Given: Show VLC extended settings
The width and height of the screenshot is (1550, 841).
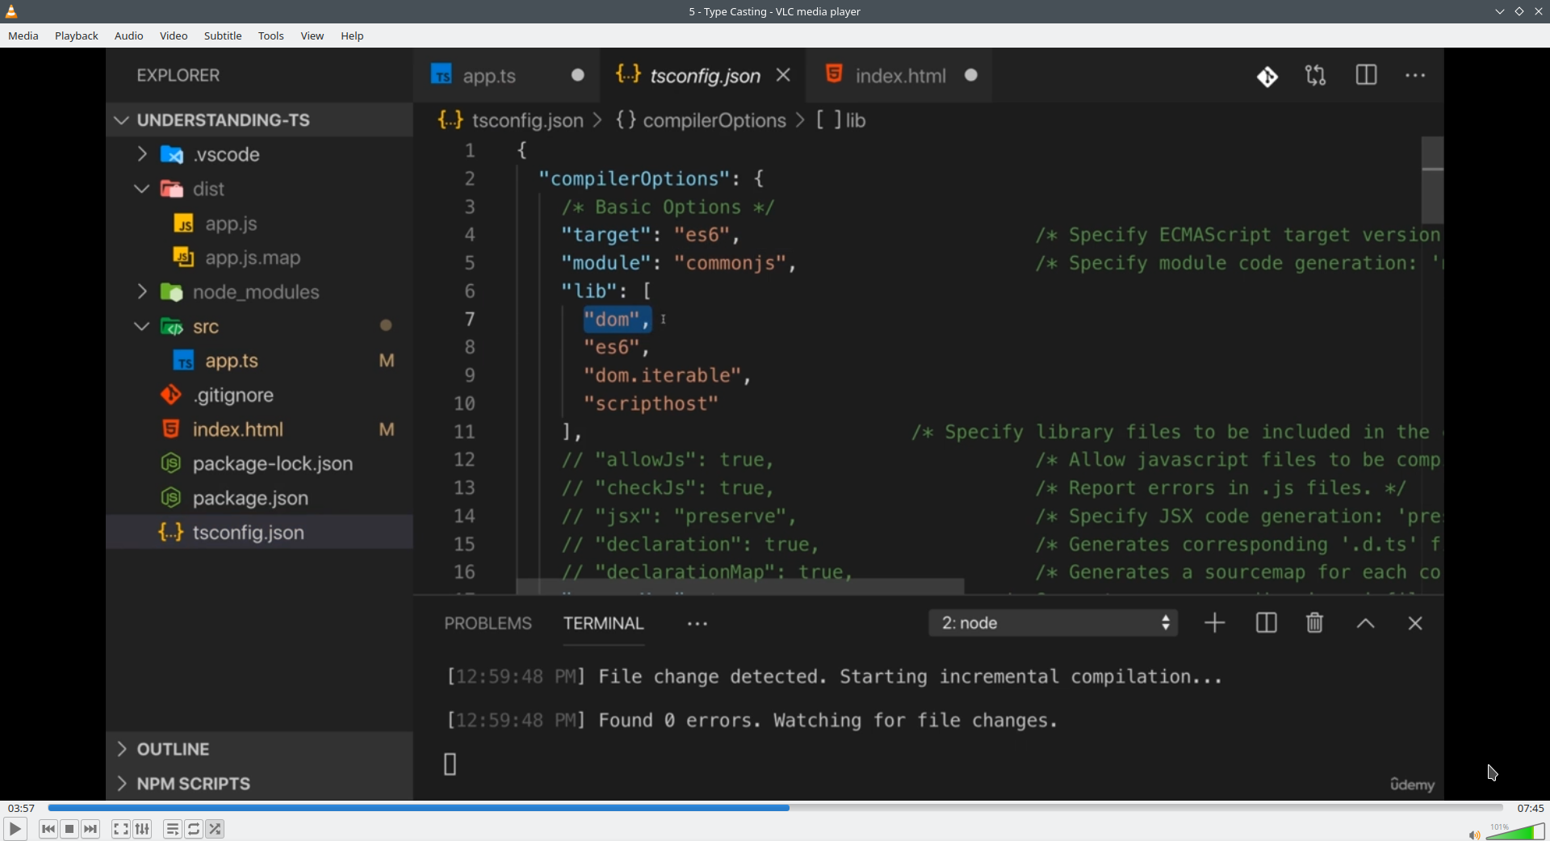Looking at the screenshot, I should click(x=143, y=829).
